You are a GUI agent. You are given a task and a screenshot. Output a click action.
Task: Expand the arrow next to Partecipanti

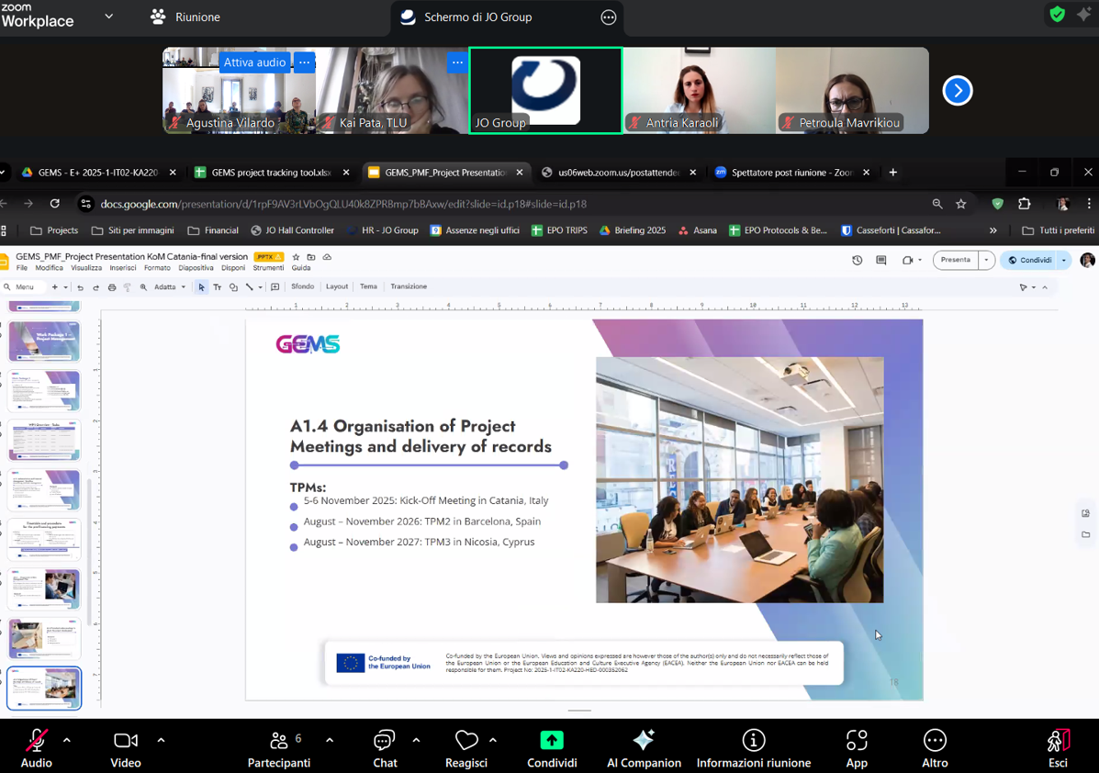click(330, 740)
